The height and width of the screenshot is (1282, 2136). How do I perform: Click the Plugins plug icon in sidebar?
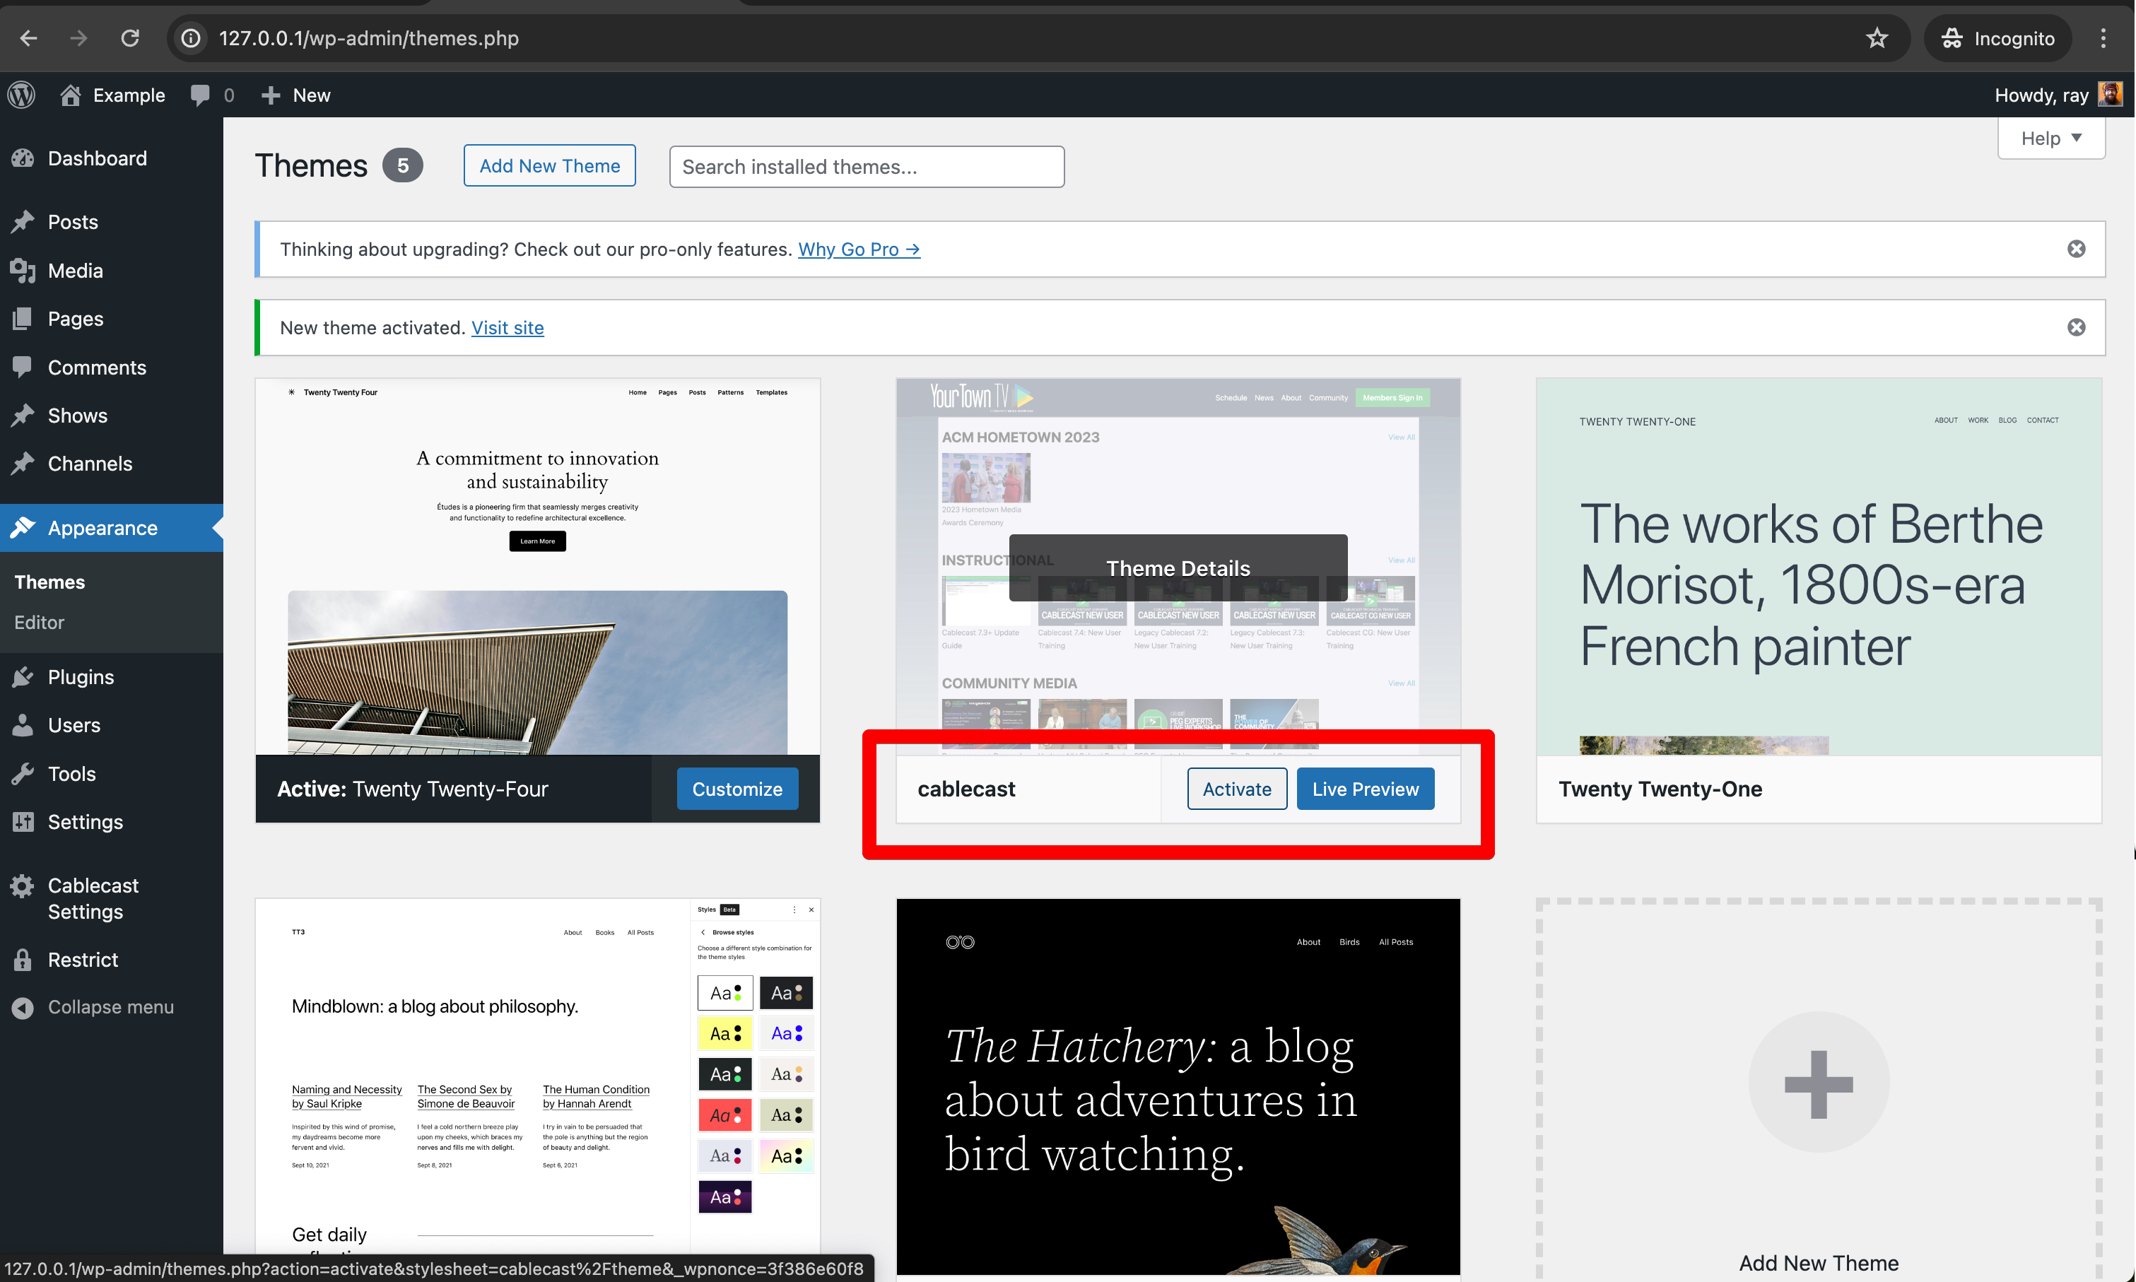(23, 677)
